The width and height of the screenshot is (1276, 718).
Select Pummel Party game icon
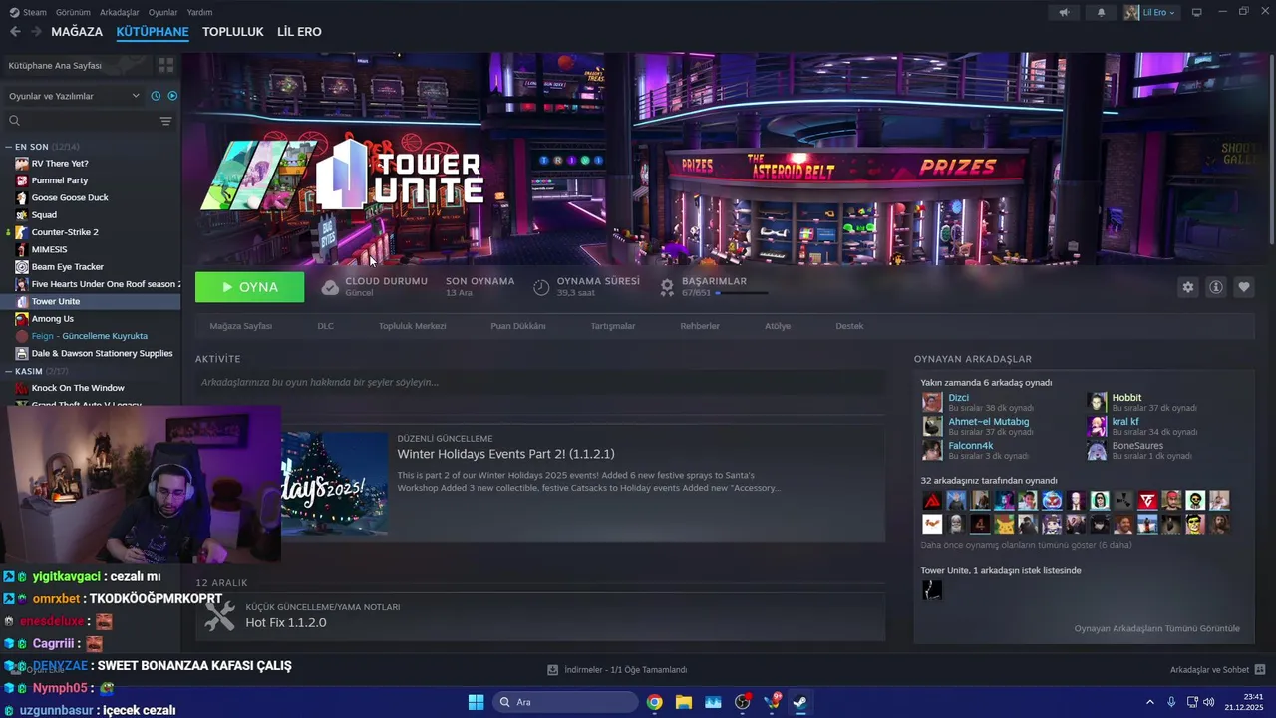(22, 180)
